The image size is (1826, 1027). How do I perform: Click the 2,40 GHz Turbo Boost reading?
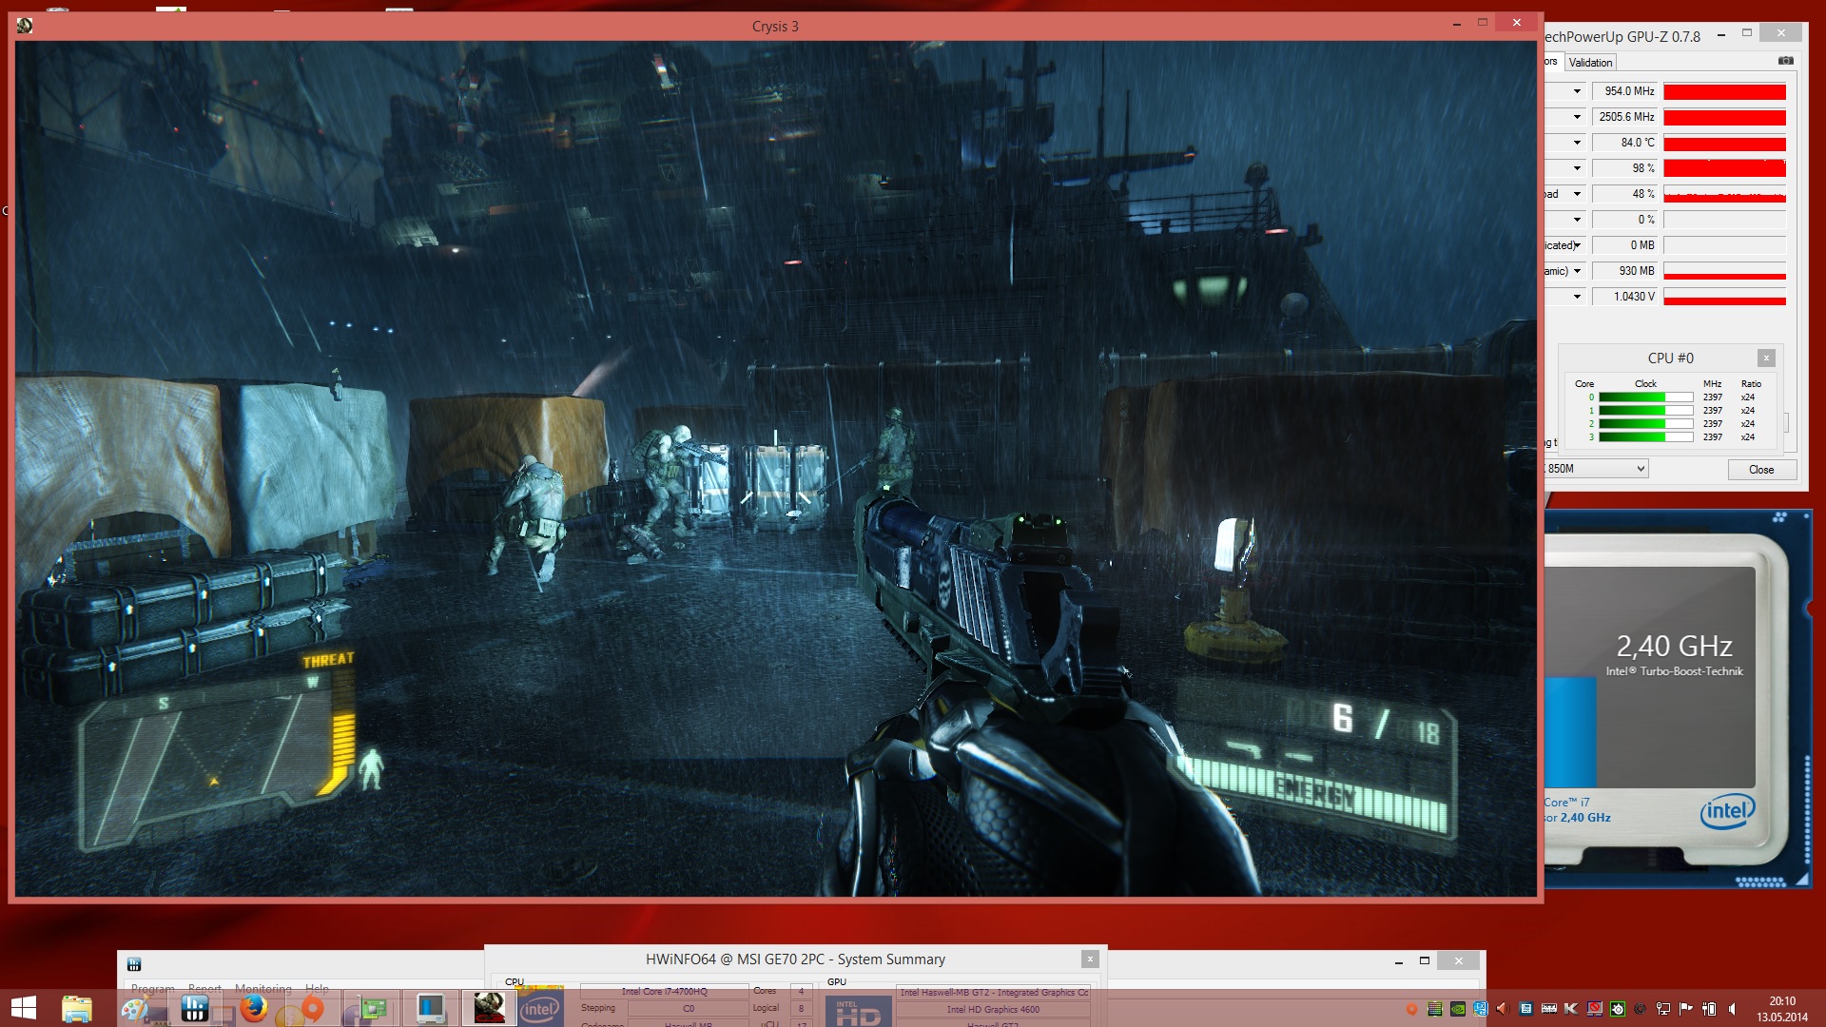(1674, 647)
